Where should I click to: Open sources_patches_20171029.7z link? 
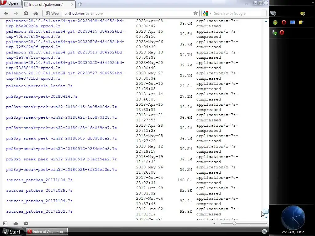[39, 191]
